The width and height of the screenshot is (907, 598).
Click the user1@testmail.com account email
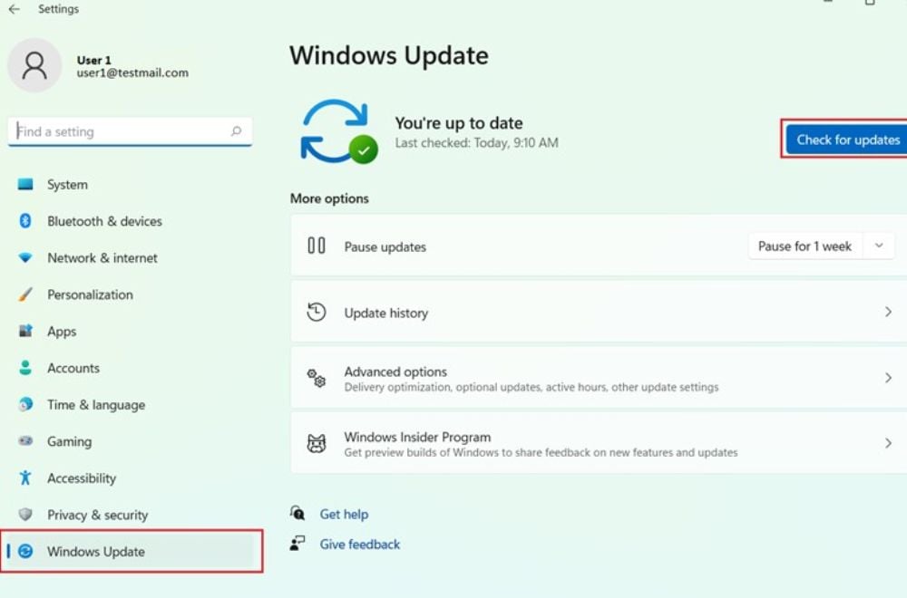132,72
